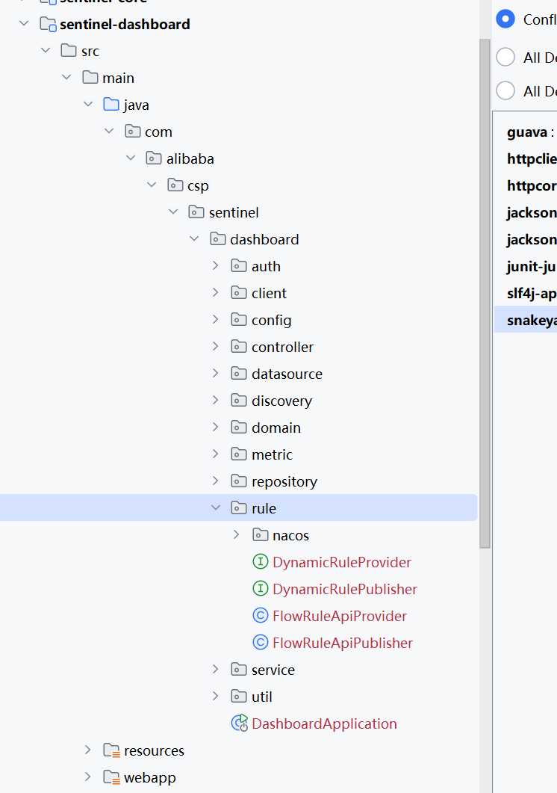Collapse the csp package chevron
The image size is (557, 793).
click(x=152, y=185)
